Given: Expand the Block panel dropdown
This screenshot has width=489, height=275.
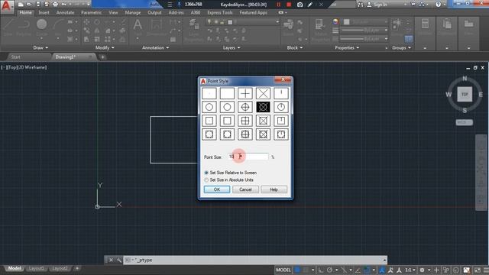Looking at the screenshot, I should click(x=295, y=47).
